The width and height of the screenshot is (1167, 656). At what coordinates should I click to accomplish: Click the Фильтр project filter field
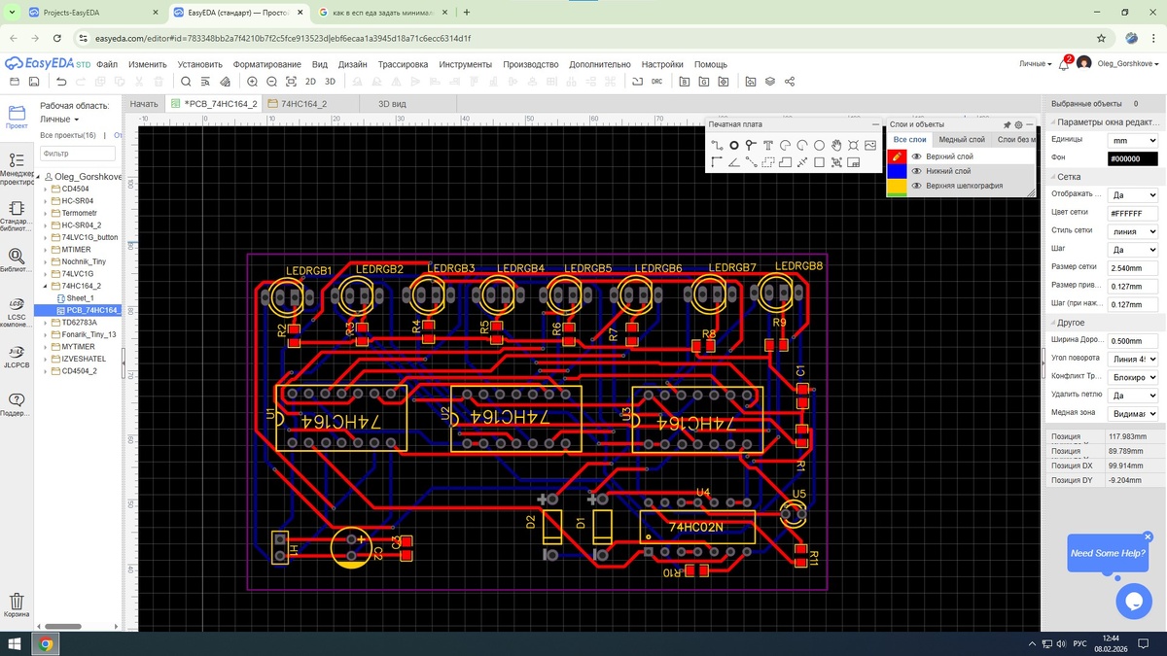point(77,154)
